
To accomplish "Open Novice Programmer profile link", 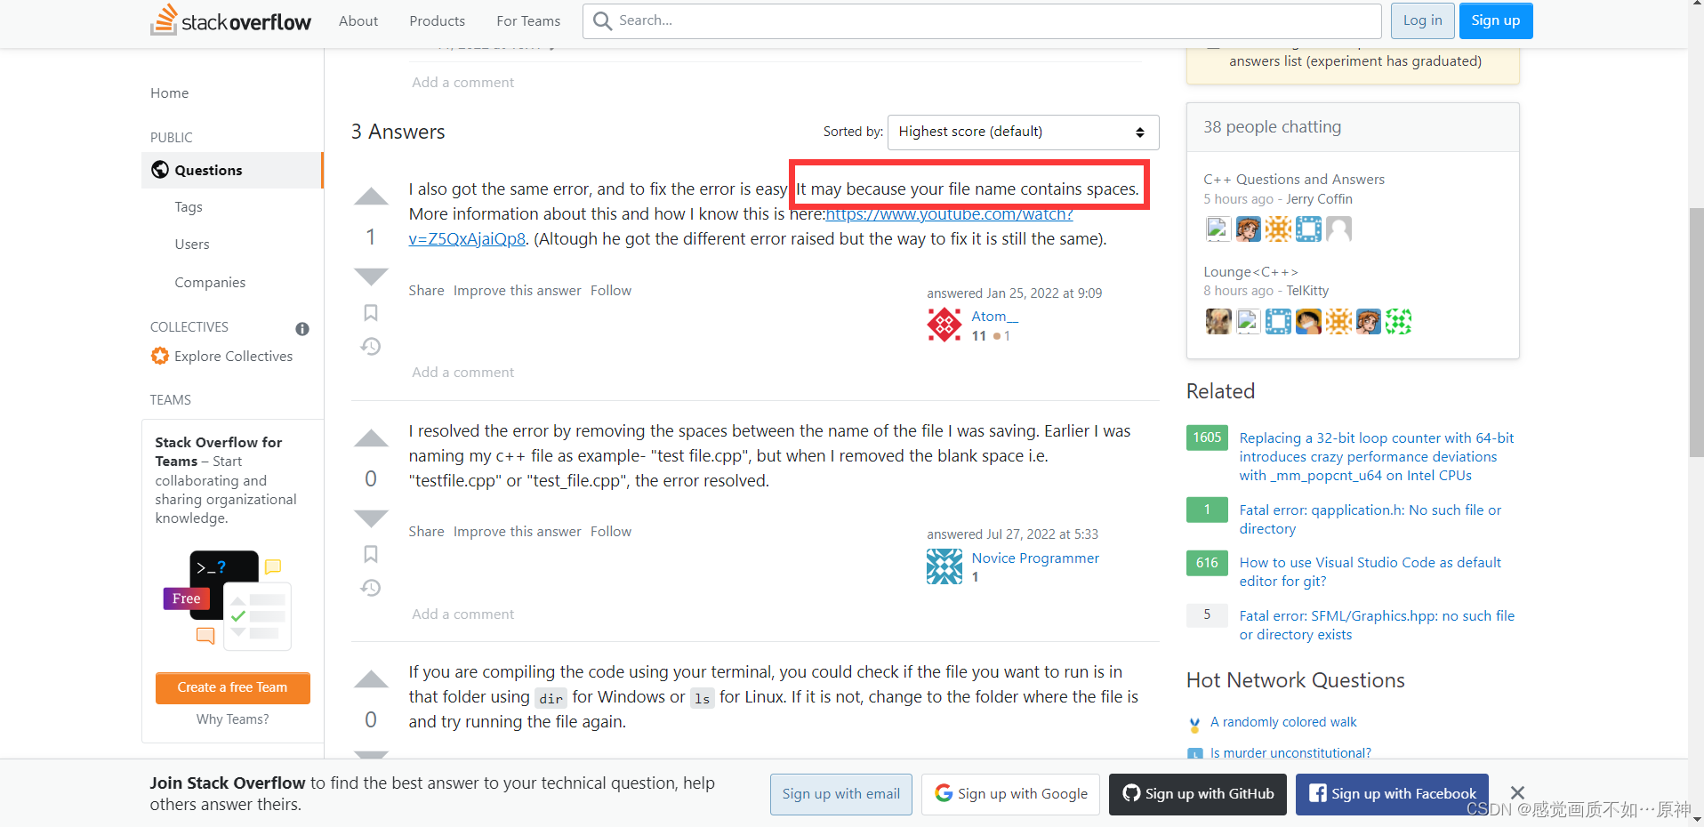I will click(x=1035, y=558).
